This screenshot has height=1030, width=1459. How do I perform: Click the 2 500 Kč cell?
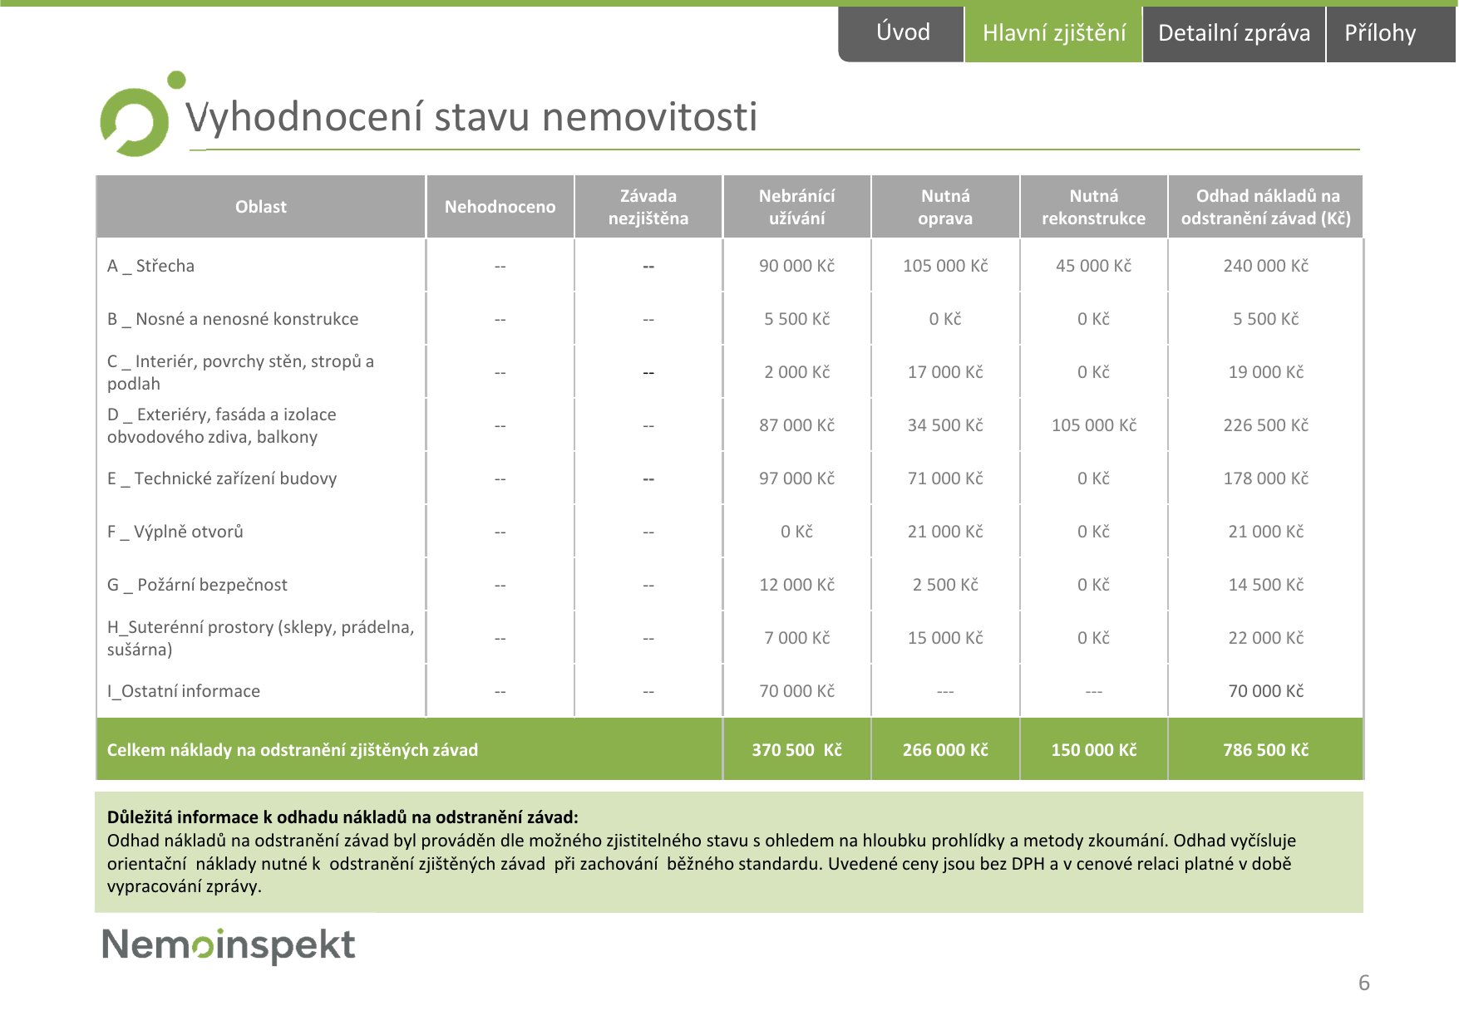click(945, 585)
